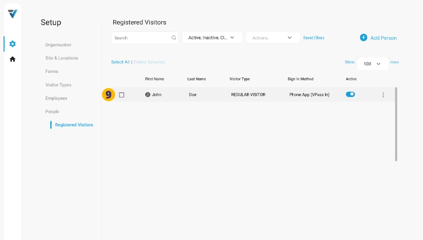Click the Select All link
The image size is (423, 240).
pos(120,62)
